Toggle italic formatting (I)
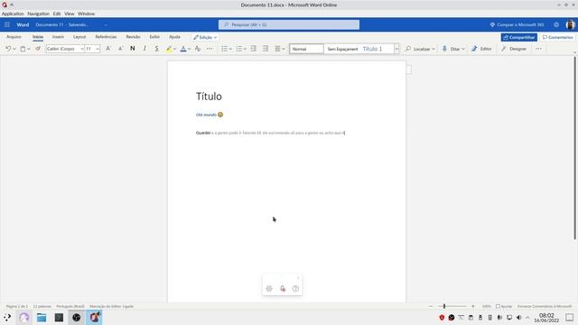578x325 pixels. pyautogui.click(x=144, y=49)
